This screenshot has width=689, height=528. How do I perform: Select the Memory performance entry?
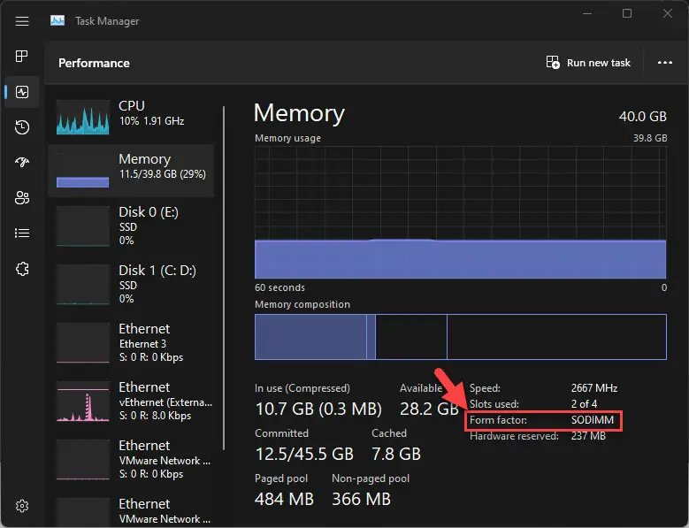[x=131, y=171]
